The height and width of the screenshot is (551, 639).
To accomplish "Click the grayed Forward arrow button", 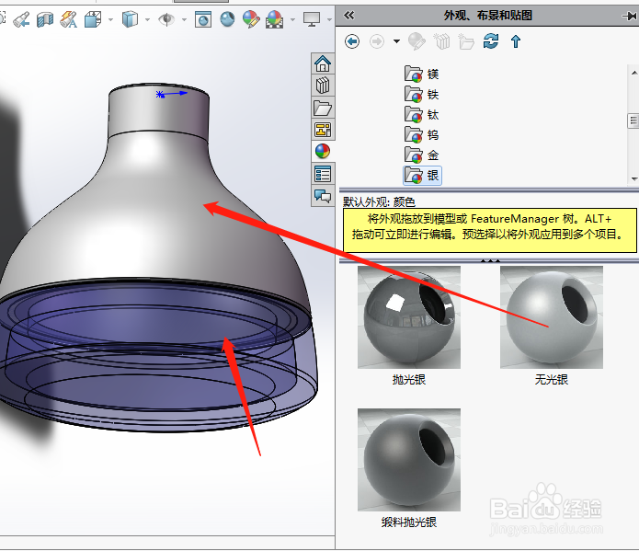I will coord(377,41).
